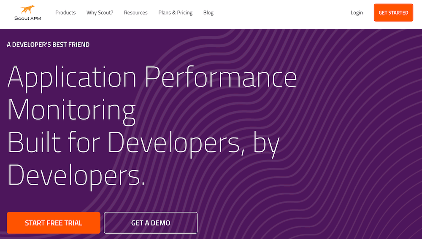This screenshot has height=239, width=422.
Task: Expand the Resources navigation item
Action: 135,13
